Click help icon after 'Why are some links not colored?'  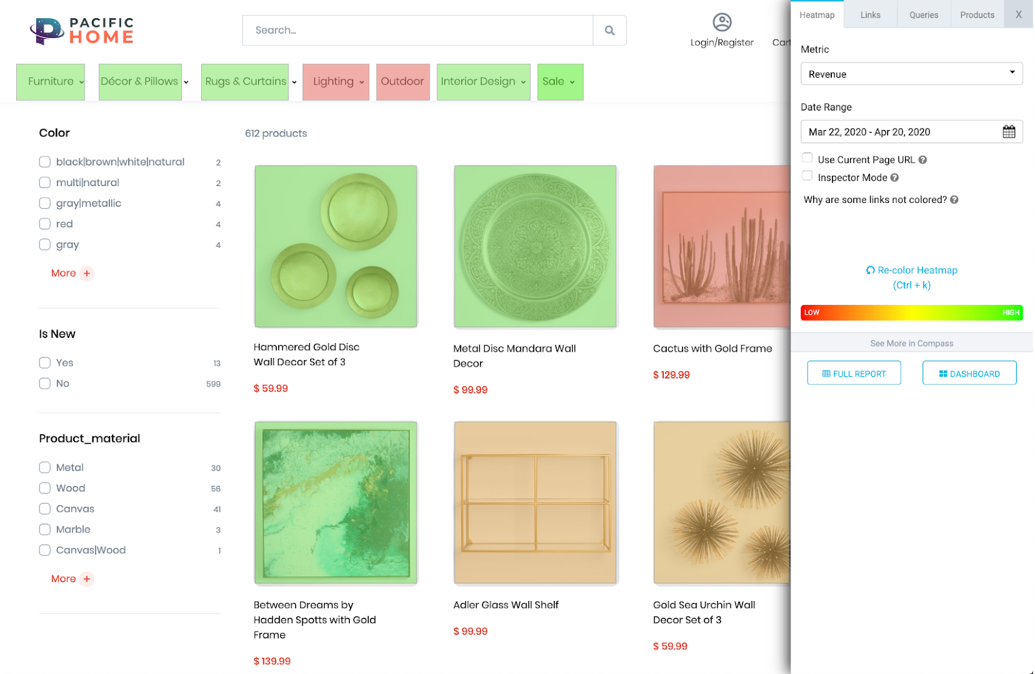[954, 200]
